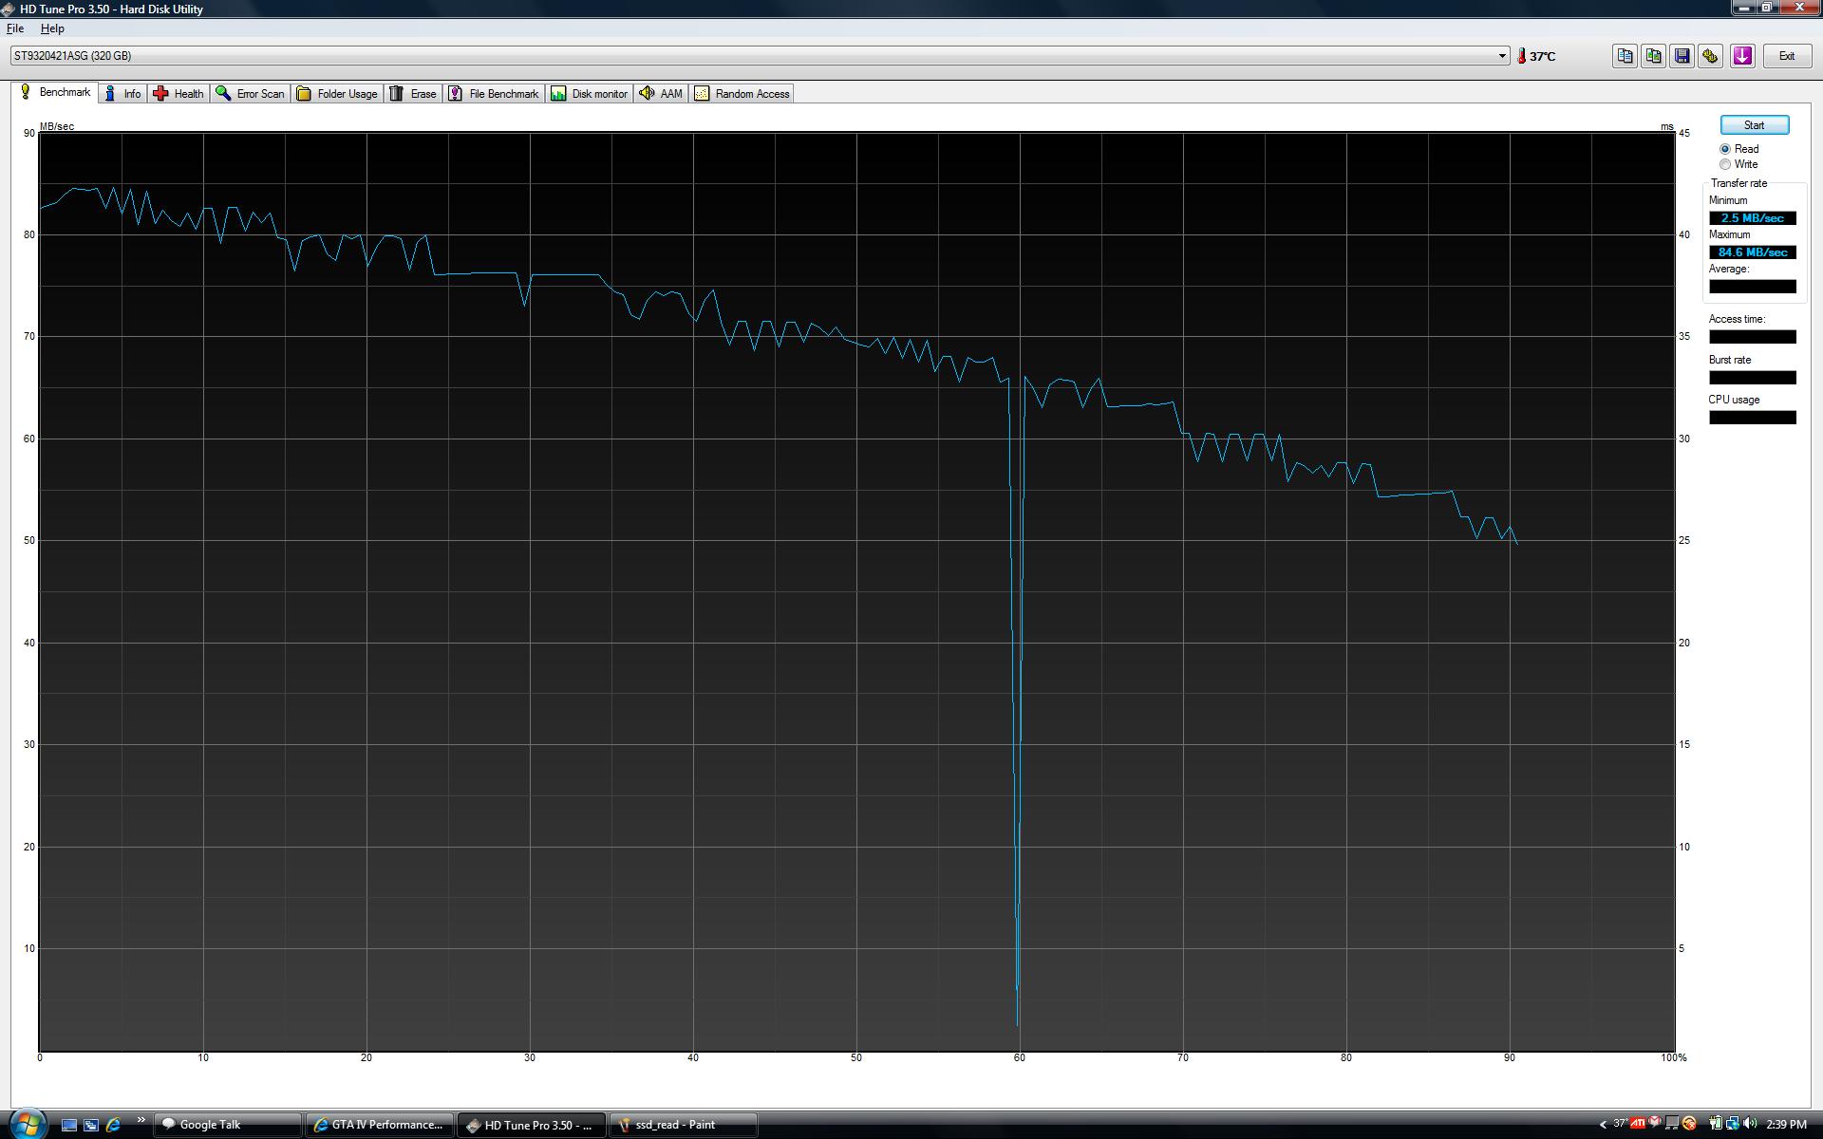This screenshot has width=1823, height=1139.
Task: Select the Write radio button
Action: pyautogui.click(x=1725, y=164)
